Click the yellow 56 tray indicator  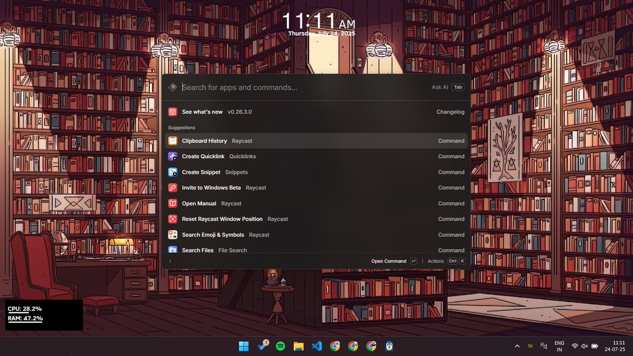pyautogui.click(x=530, y=346)
